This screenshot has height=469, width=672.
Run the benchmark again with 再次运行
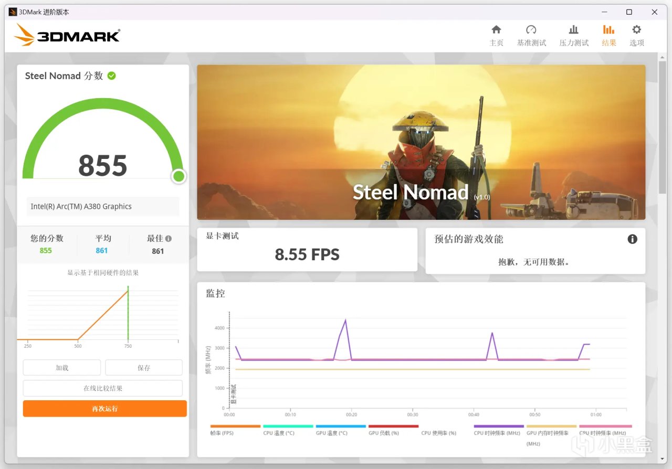coord(105,409)
